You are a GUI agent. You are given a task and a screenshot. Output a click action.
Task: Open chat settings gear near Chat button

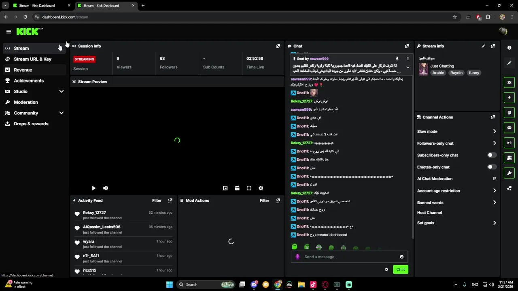[386, 270]
